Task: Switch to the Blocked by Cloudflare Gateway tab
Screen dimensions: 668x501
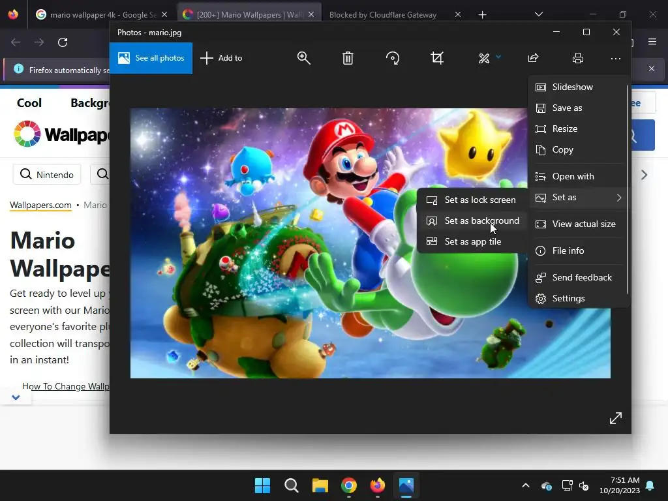Action: 382,15
